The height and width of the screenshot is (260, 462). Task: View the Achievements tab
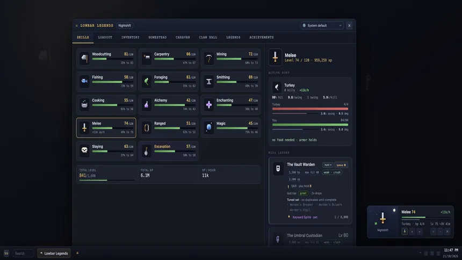pos(261,38)
